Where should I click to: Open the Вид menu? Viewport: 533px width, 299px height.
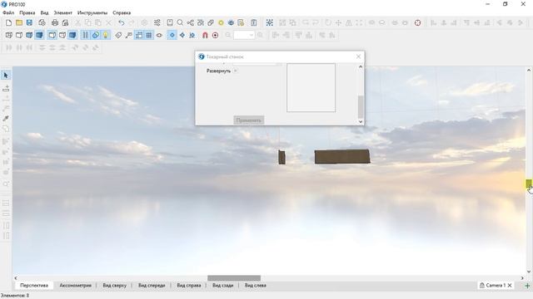[x=44, y=13]
